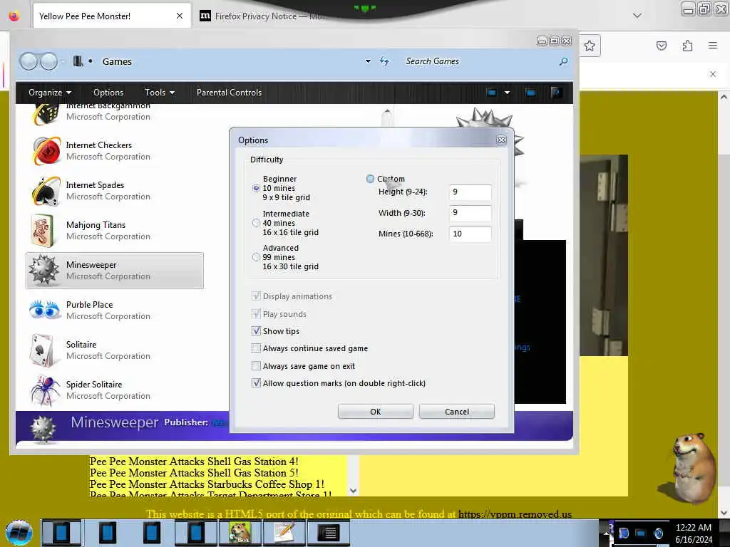Select Pee Pee Monster Attacks Shell Gas Station 5
The image size is (730, 547).
click(x=194, y=473)
